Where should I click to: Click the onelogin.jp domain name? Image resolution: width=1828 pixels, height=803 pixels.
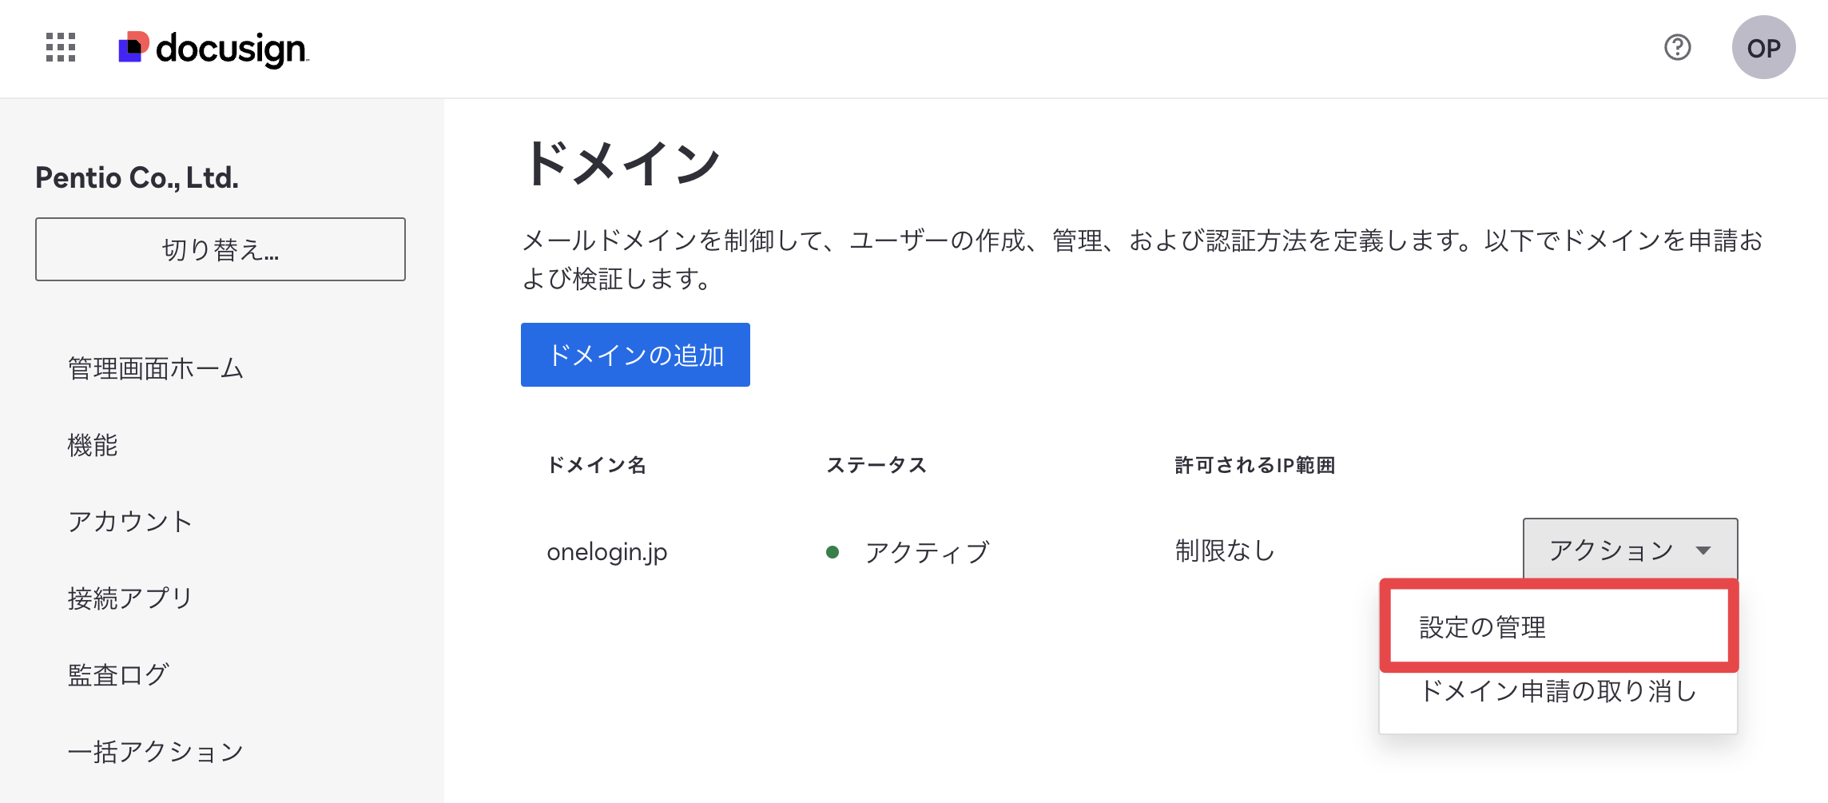tap(607, 552)
